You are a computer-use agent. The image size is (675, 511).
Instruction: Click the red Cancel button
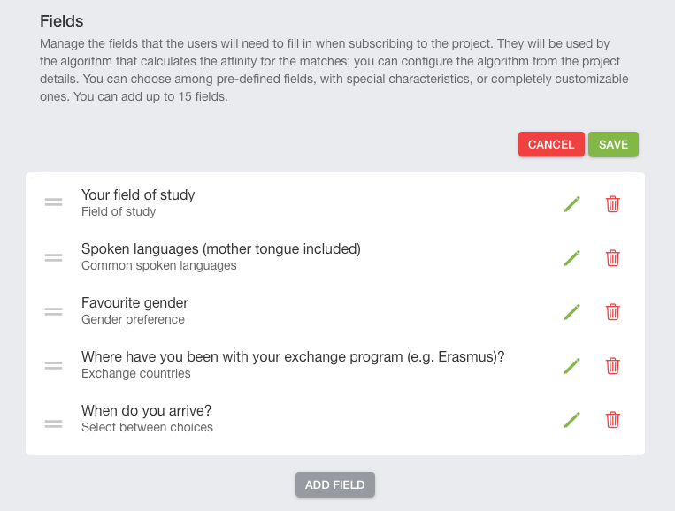click(x=551, y=144)
